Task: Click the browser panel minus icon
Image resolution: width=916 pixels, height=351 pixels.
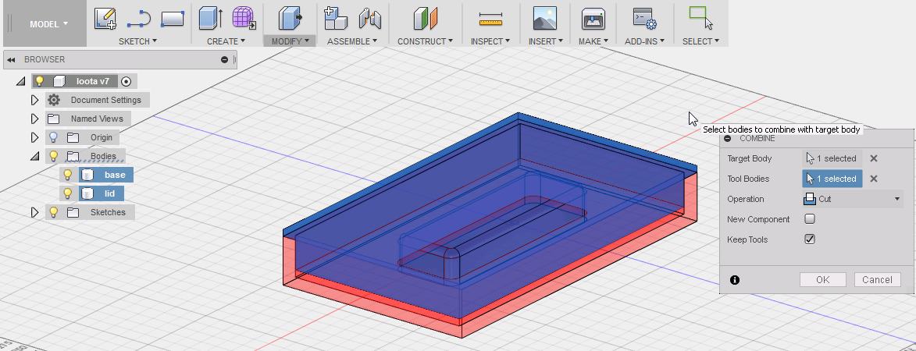Action: click(x=224, y=59)
